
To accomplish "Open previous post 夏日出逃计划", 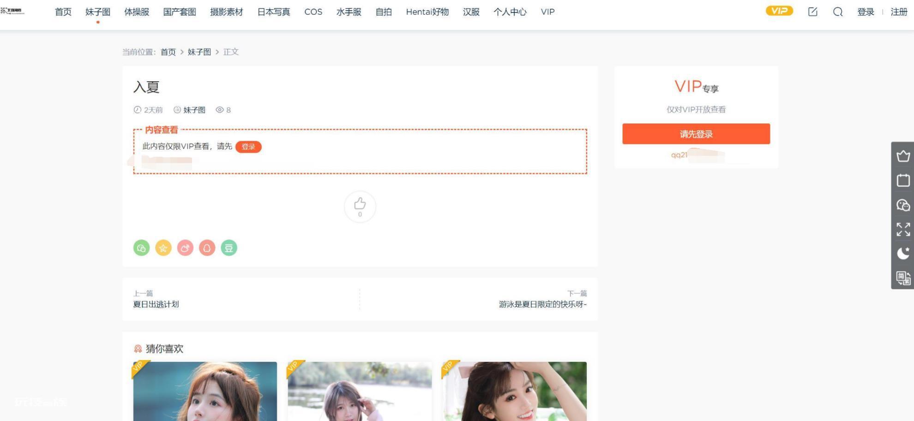I will click(156, 304).
